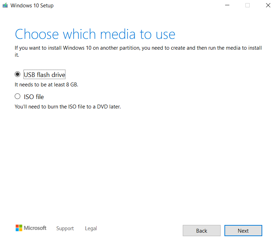
Task: Click the 'It needs to be at least 8 GB.' text
Action: pyautogui.click(x=47, y=85)
